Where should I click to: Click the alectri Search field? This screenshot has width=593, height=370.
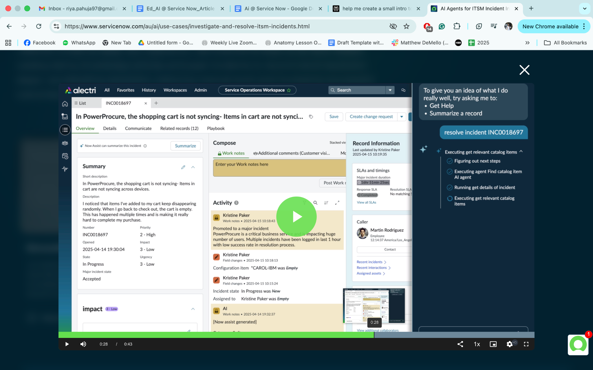357,90
